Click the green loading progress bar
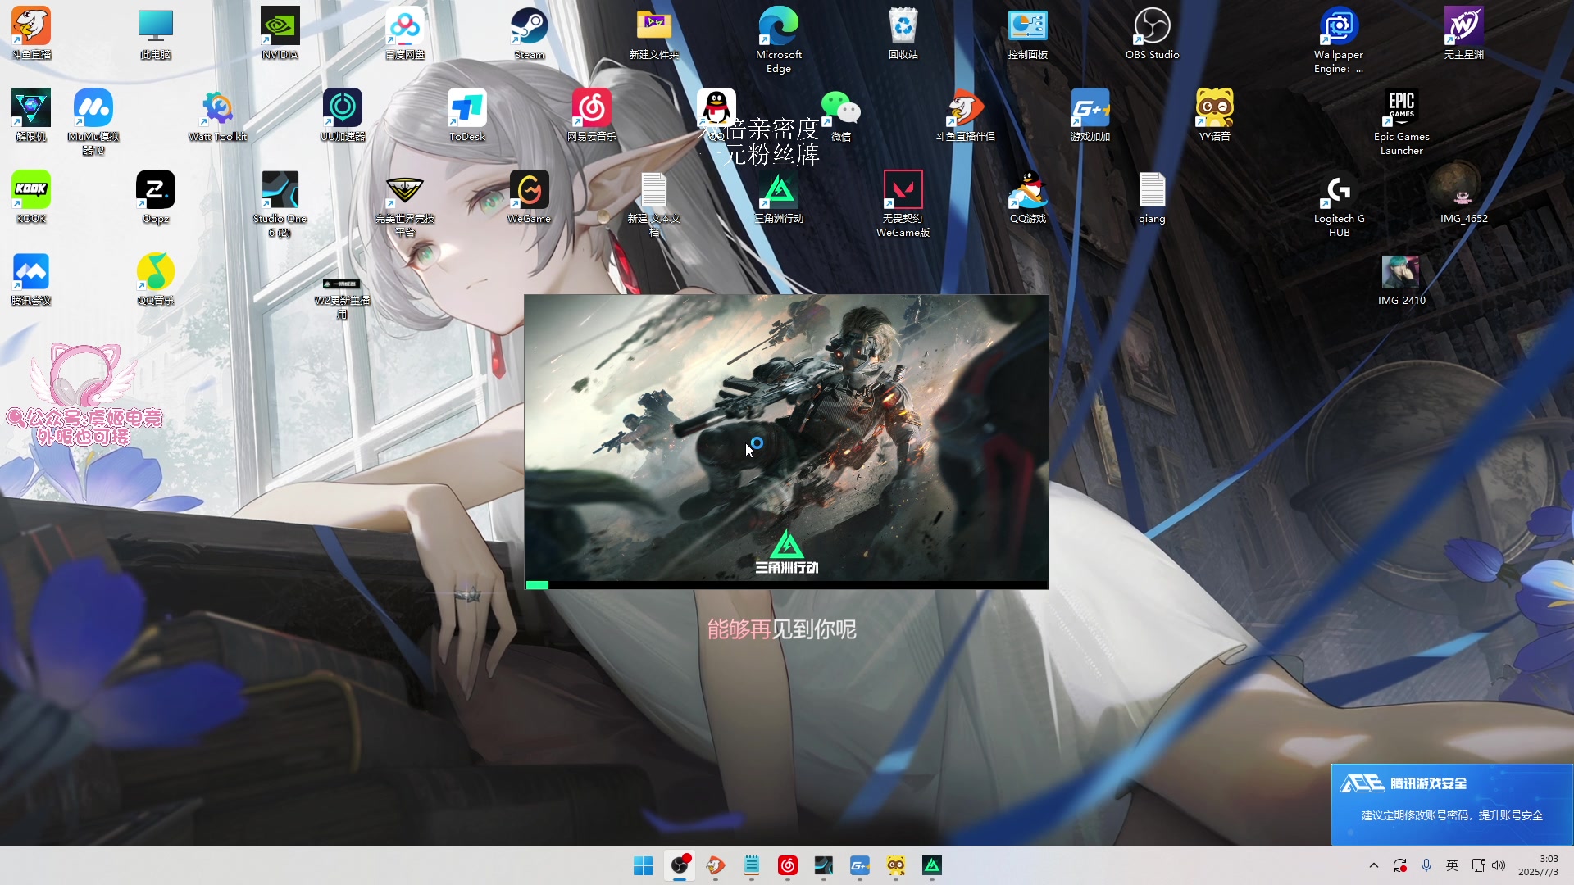 [x=537, y=585]
